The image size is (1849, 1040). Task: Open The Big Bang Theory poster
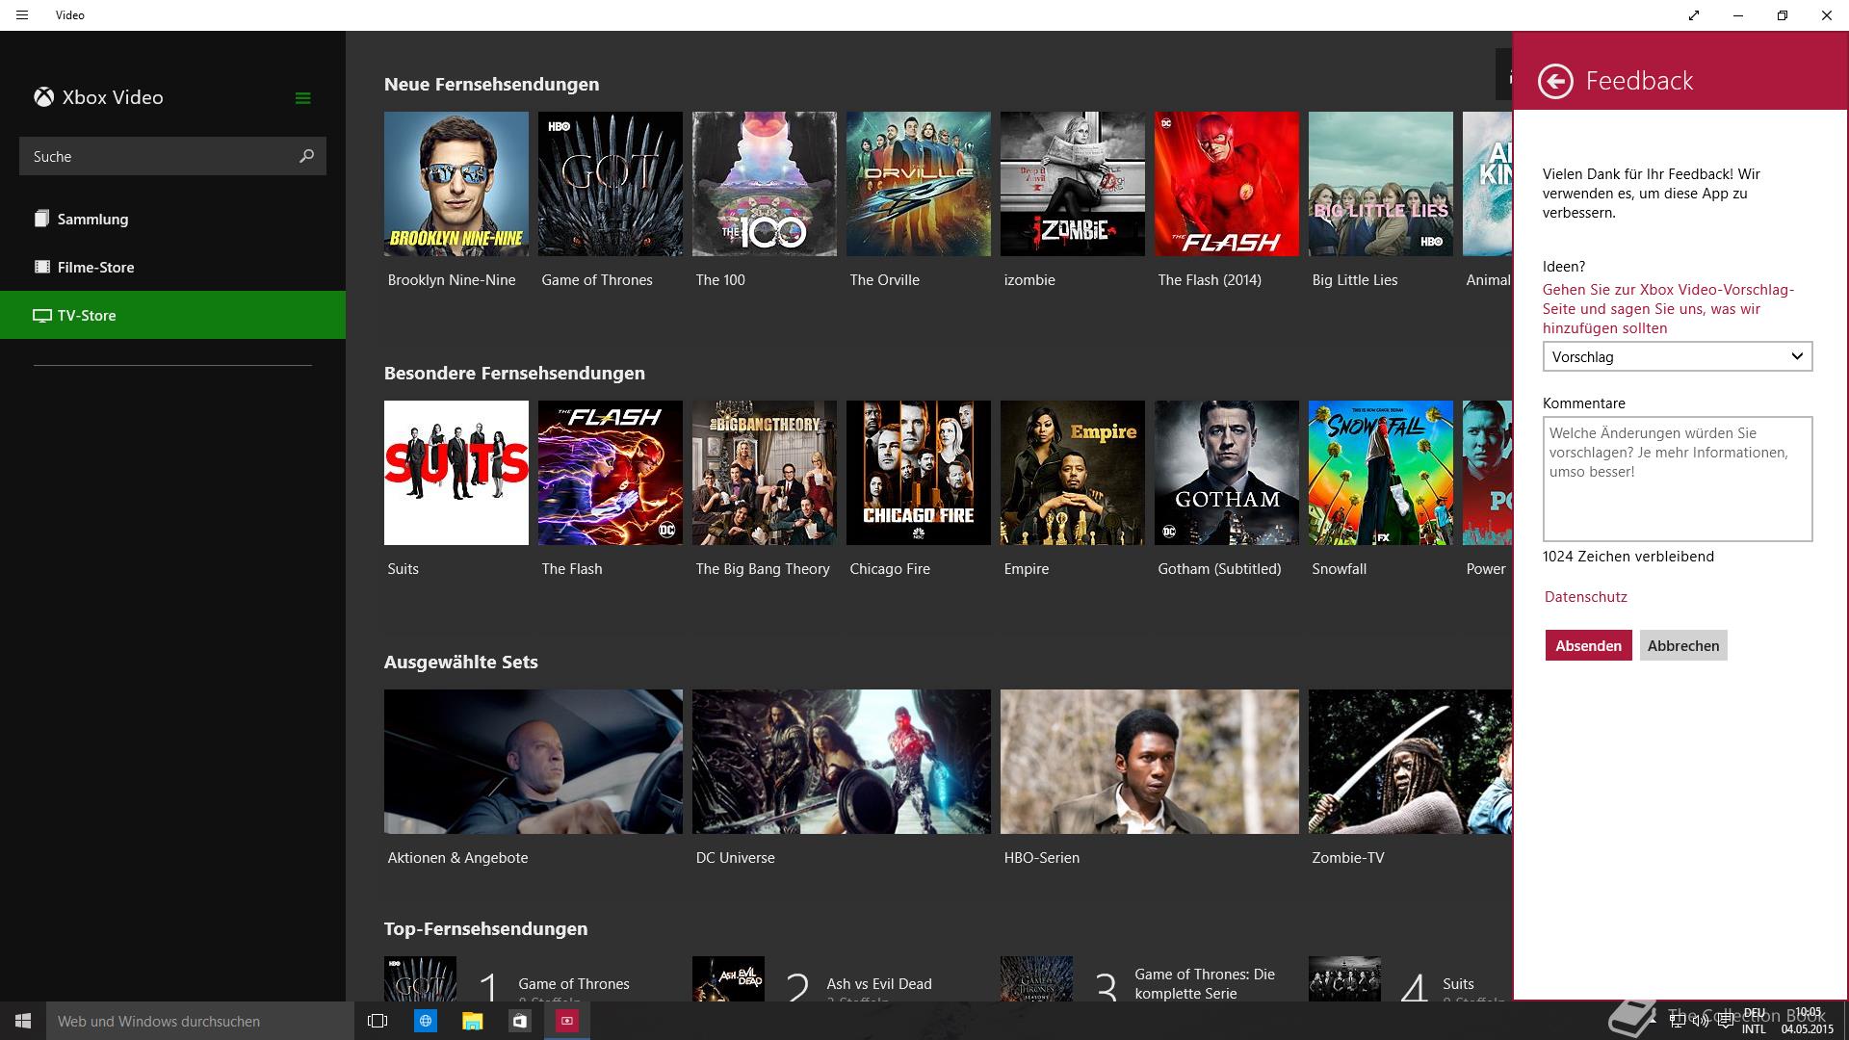(764, 473)
